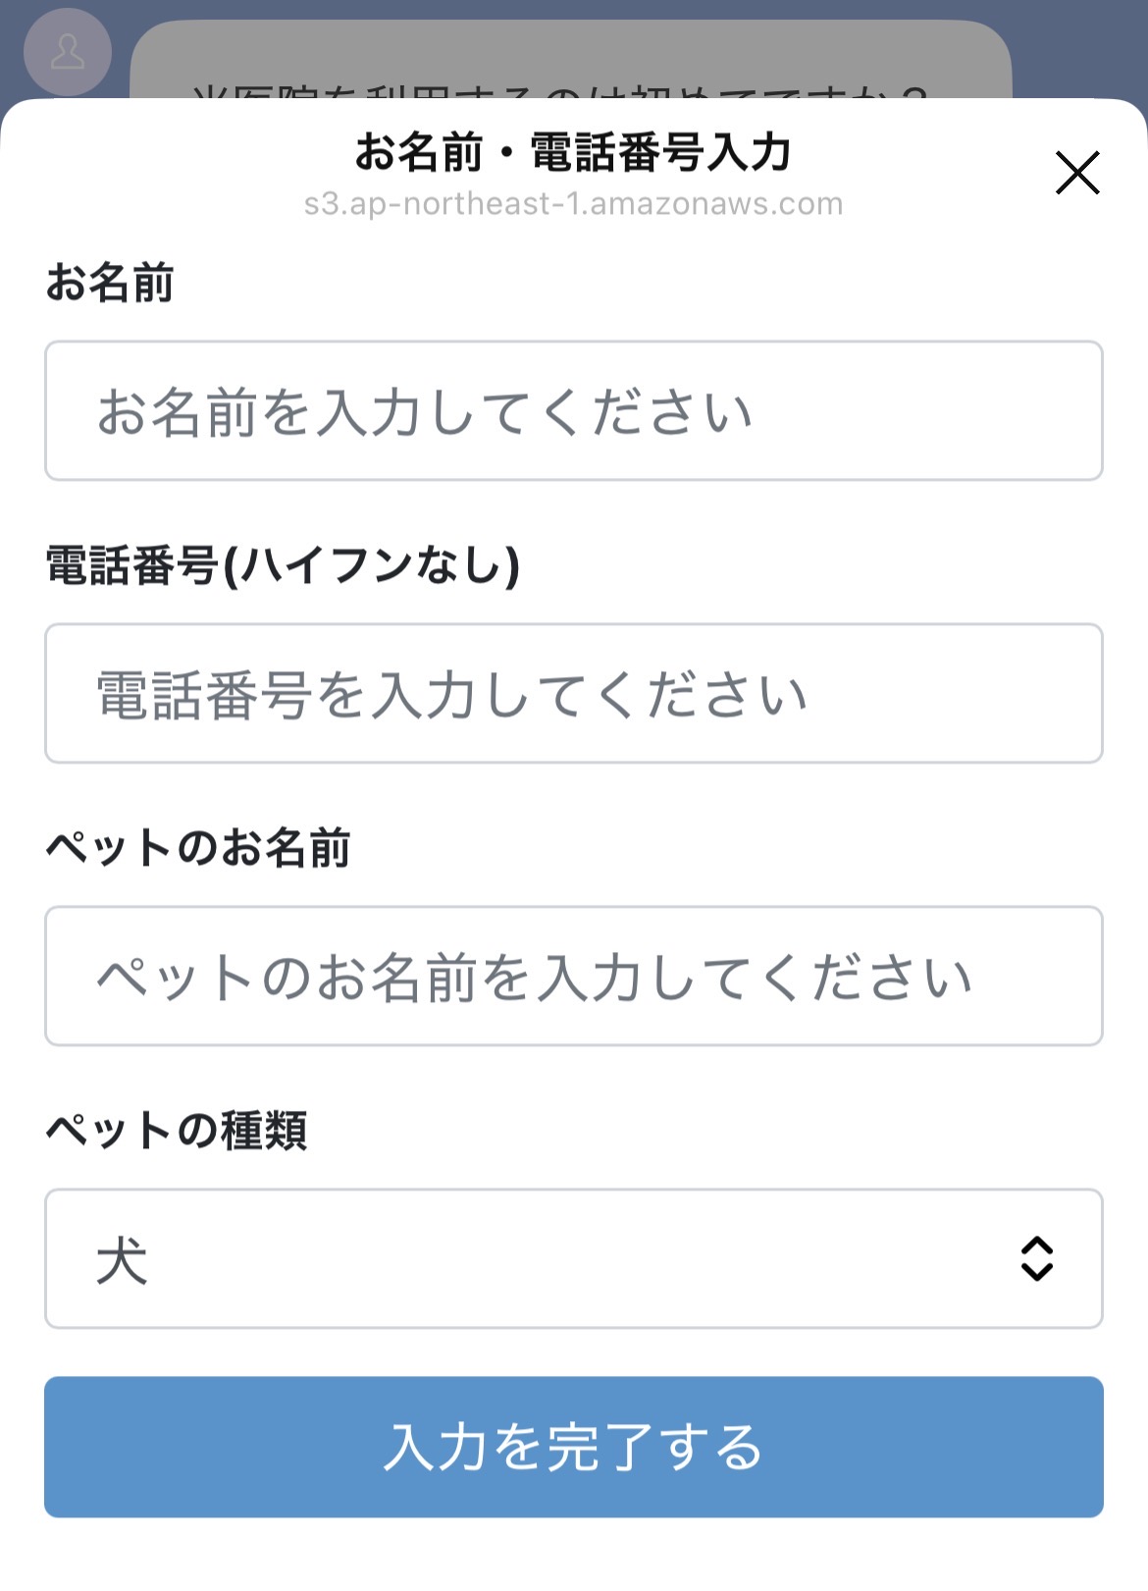1148x1591 pixels.
Task: Tap the 電話番号(ハイフンなし) label
Action: (x=283, y=566)
